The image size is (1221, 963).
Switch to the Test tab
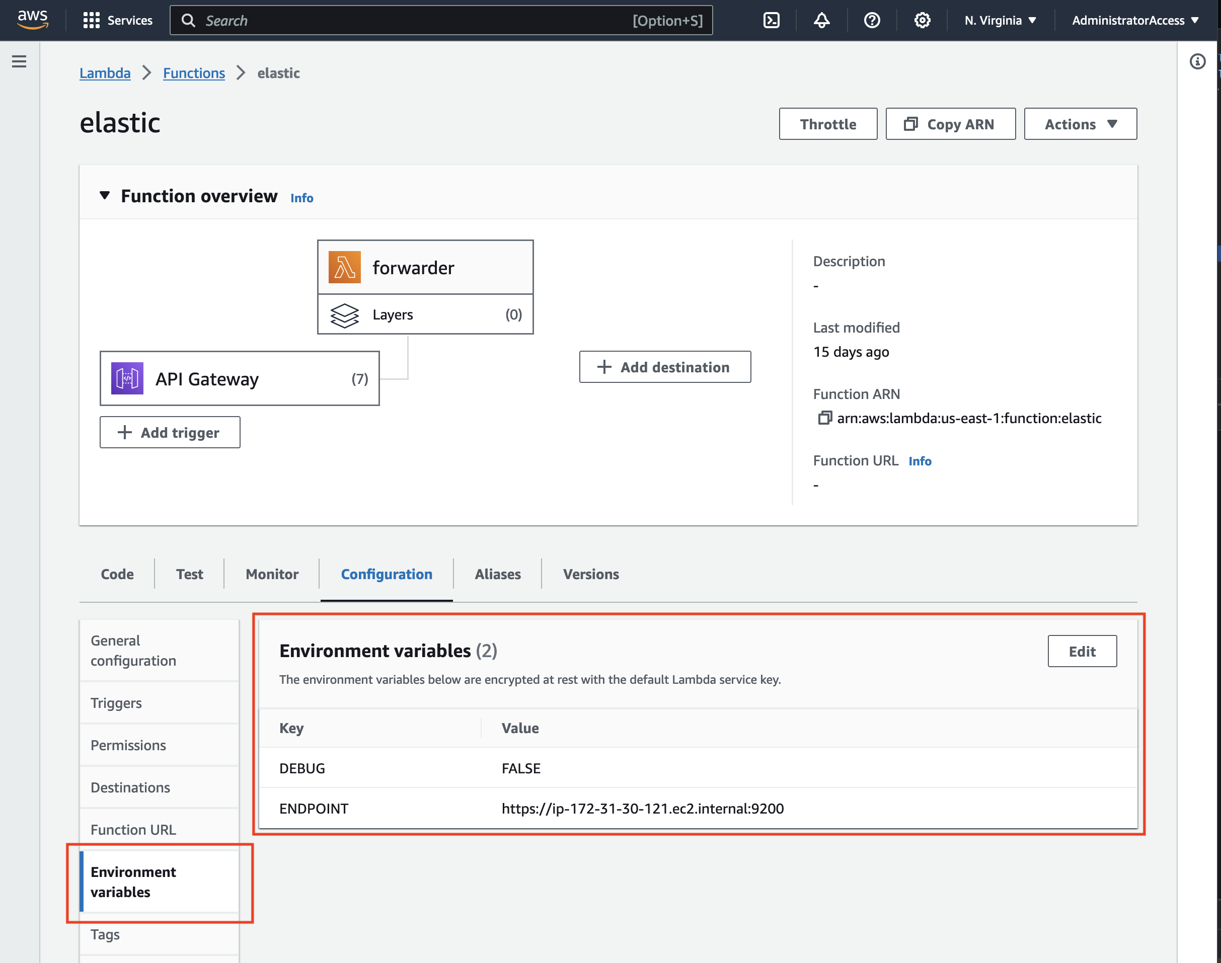pyautogui.click(x=190, y=574)
